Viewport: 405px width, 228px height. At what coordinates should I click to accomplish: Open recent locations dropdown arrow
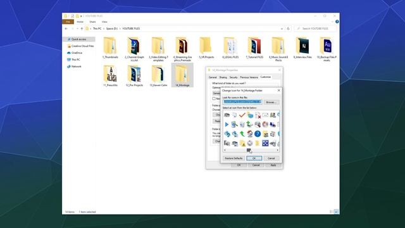coord(77,28)
